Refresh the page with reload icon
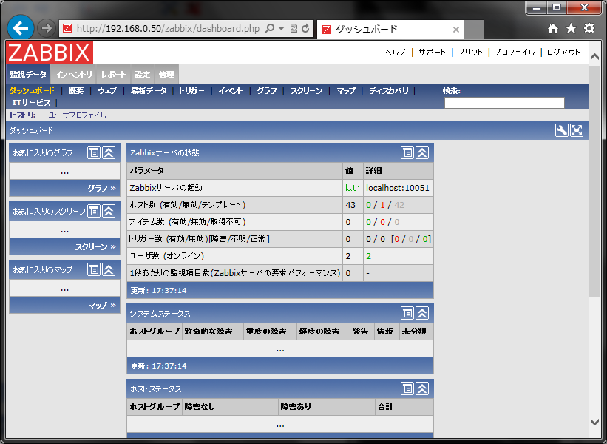Image resolution: width=607 pixels, height=444 pixels. [x=305, y=28]
